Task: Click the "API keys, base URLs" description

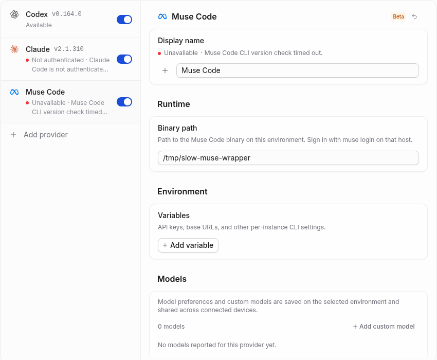Action: [x=242, y=227]
